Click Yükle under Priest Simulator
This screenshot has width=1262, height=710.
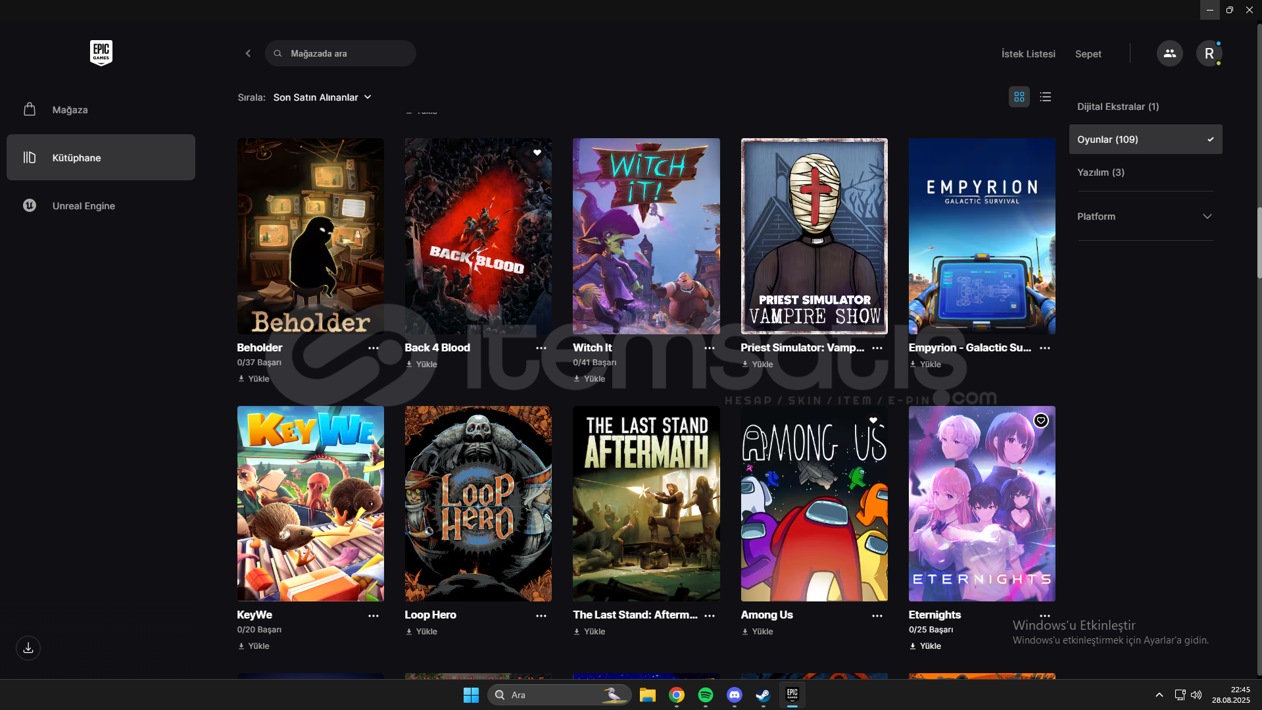pyautogui.click(x=758, y=365)
